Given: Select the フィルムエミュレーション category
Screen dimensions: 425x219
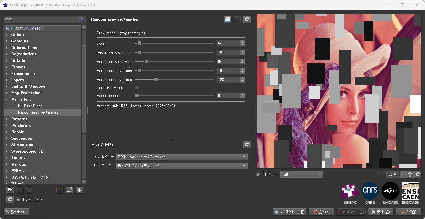Looking at the screenshot, I should point(30,177).
